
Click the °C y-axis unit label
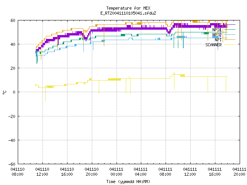click(5, 92)
